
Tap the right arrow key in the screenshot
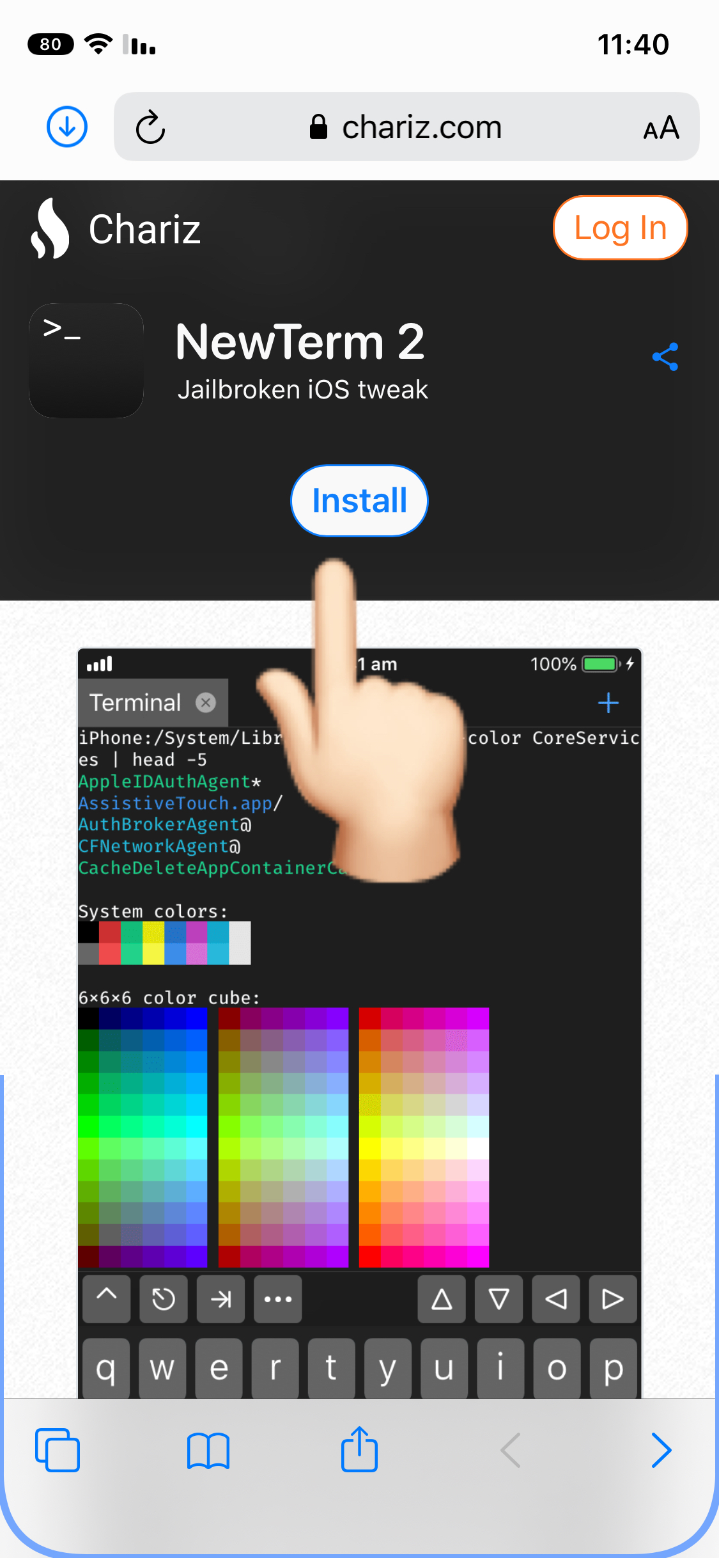(x=613, y=1298)
